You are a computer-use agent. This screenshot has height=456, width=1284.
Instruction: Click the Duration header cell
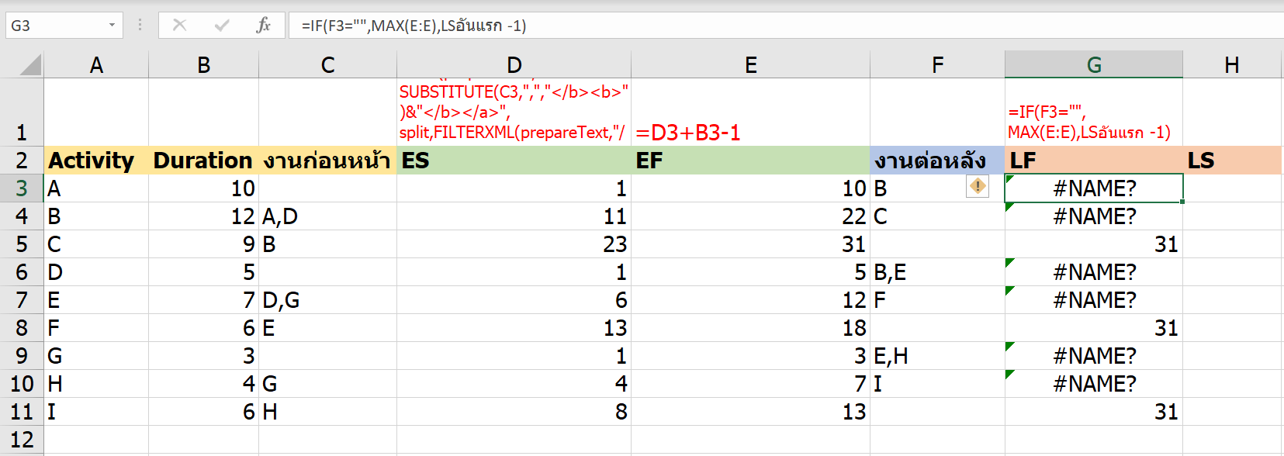[x=203, y=161]
